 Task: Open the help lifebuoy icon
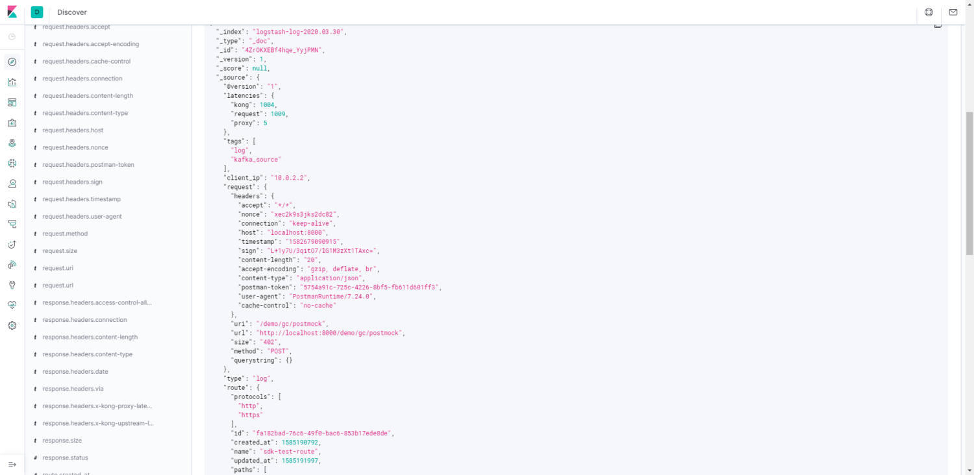click(x=929, y=12)
